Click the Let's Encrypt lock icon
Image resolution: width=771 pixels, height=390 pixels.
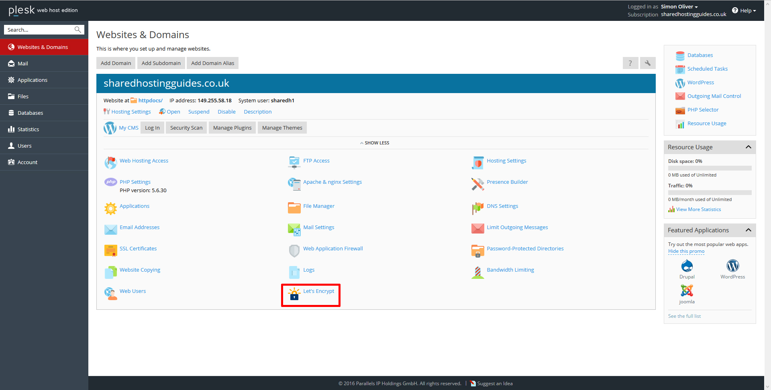point(294,294)
